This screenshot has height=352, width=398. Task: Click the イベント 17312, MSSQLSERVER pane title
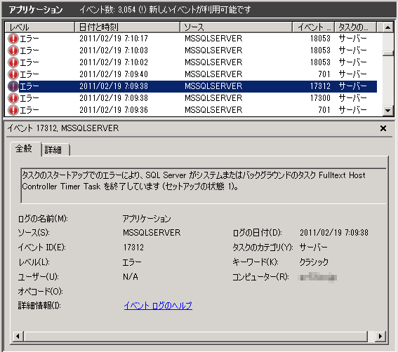click(63, 128)
